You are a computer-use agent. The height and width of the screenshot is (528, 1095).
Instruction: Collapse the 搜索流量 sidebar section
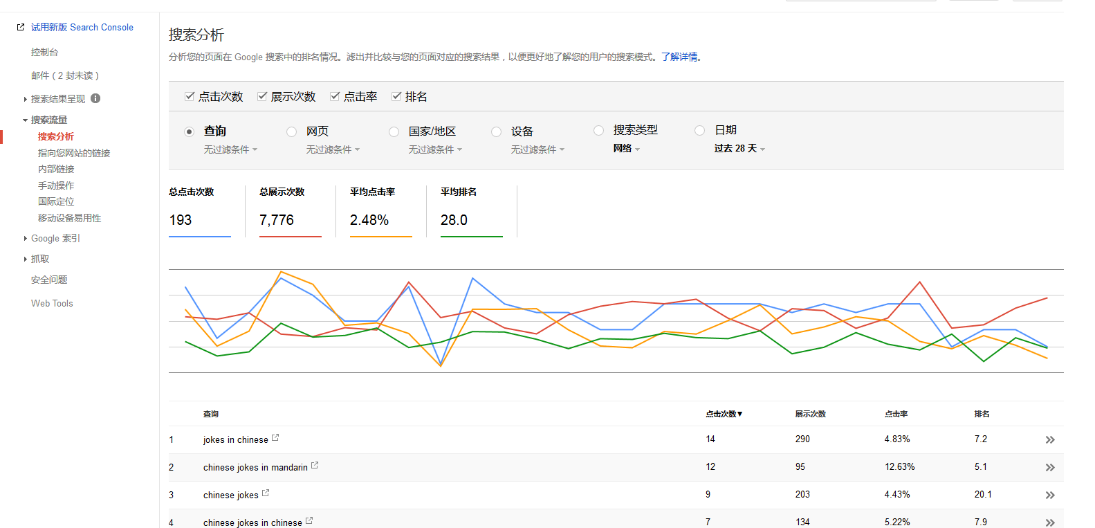[26, 120]
